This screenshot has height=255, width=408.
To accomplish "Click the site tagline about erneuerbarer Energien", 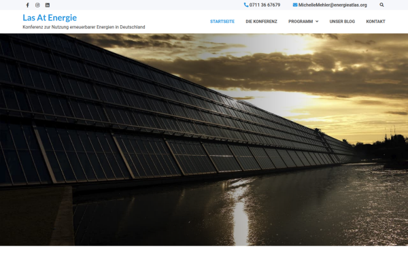I will (84, 27).
